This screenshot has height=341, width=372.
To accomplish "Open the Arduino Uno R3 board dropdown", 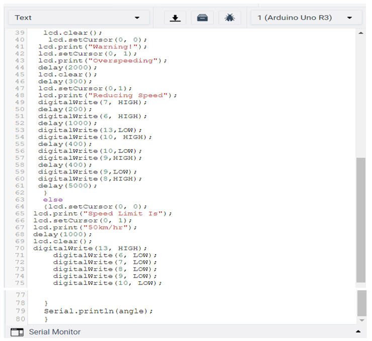I will pyautogui.click(x=306, y=18).
